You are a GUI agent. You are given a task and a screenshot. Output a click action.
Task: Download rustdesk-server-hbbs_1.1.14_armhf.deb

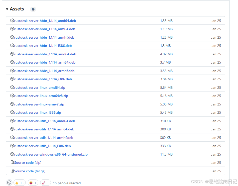(44, 71)
